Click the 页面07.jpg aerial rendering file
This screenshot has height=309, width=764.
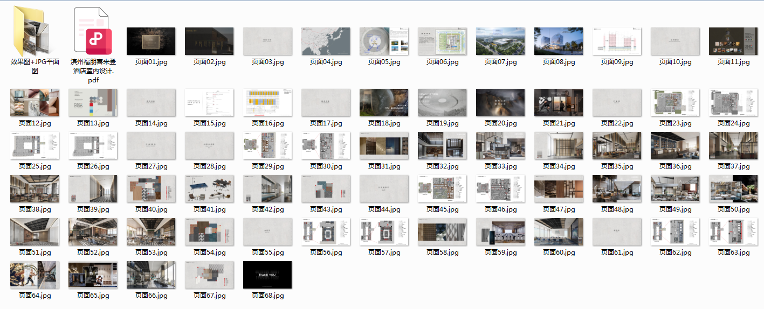500,41
